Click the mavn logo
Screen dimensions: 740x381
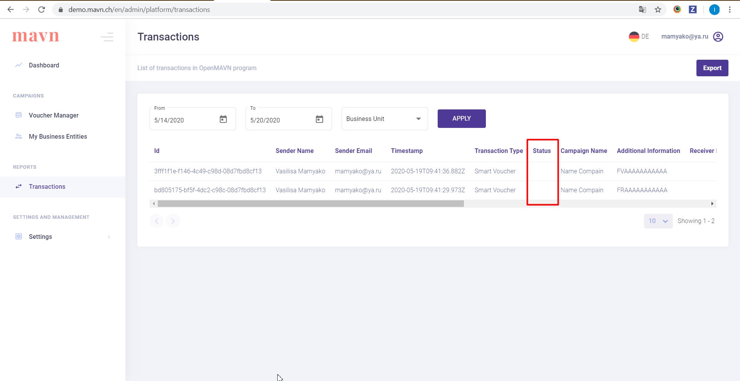[35, 36]
